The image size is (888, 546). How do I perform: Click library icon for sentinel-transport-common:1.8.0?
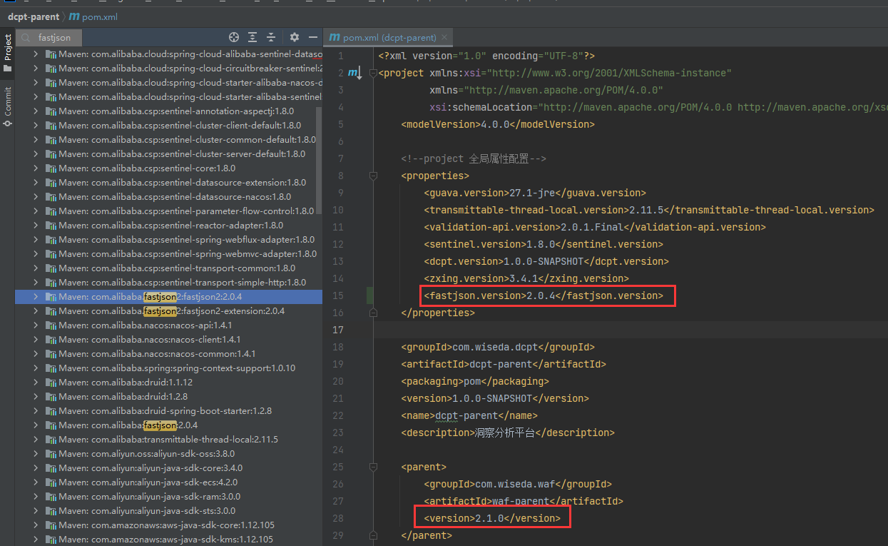(x=51, y=268)
